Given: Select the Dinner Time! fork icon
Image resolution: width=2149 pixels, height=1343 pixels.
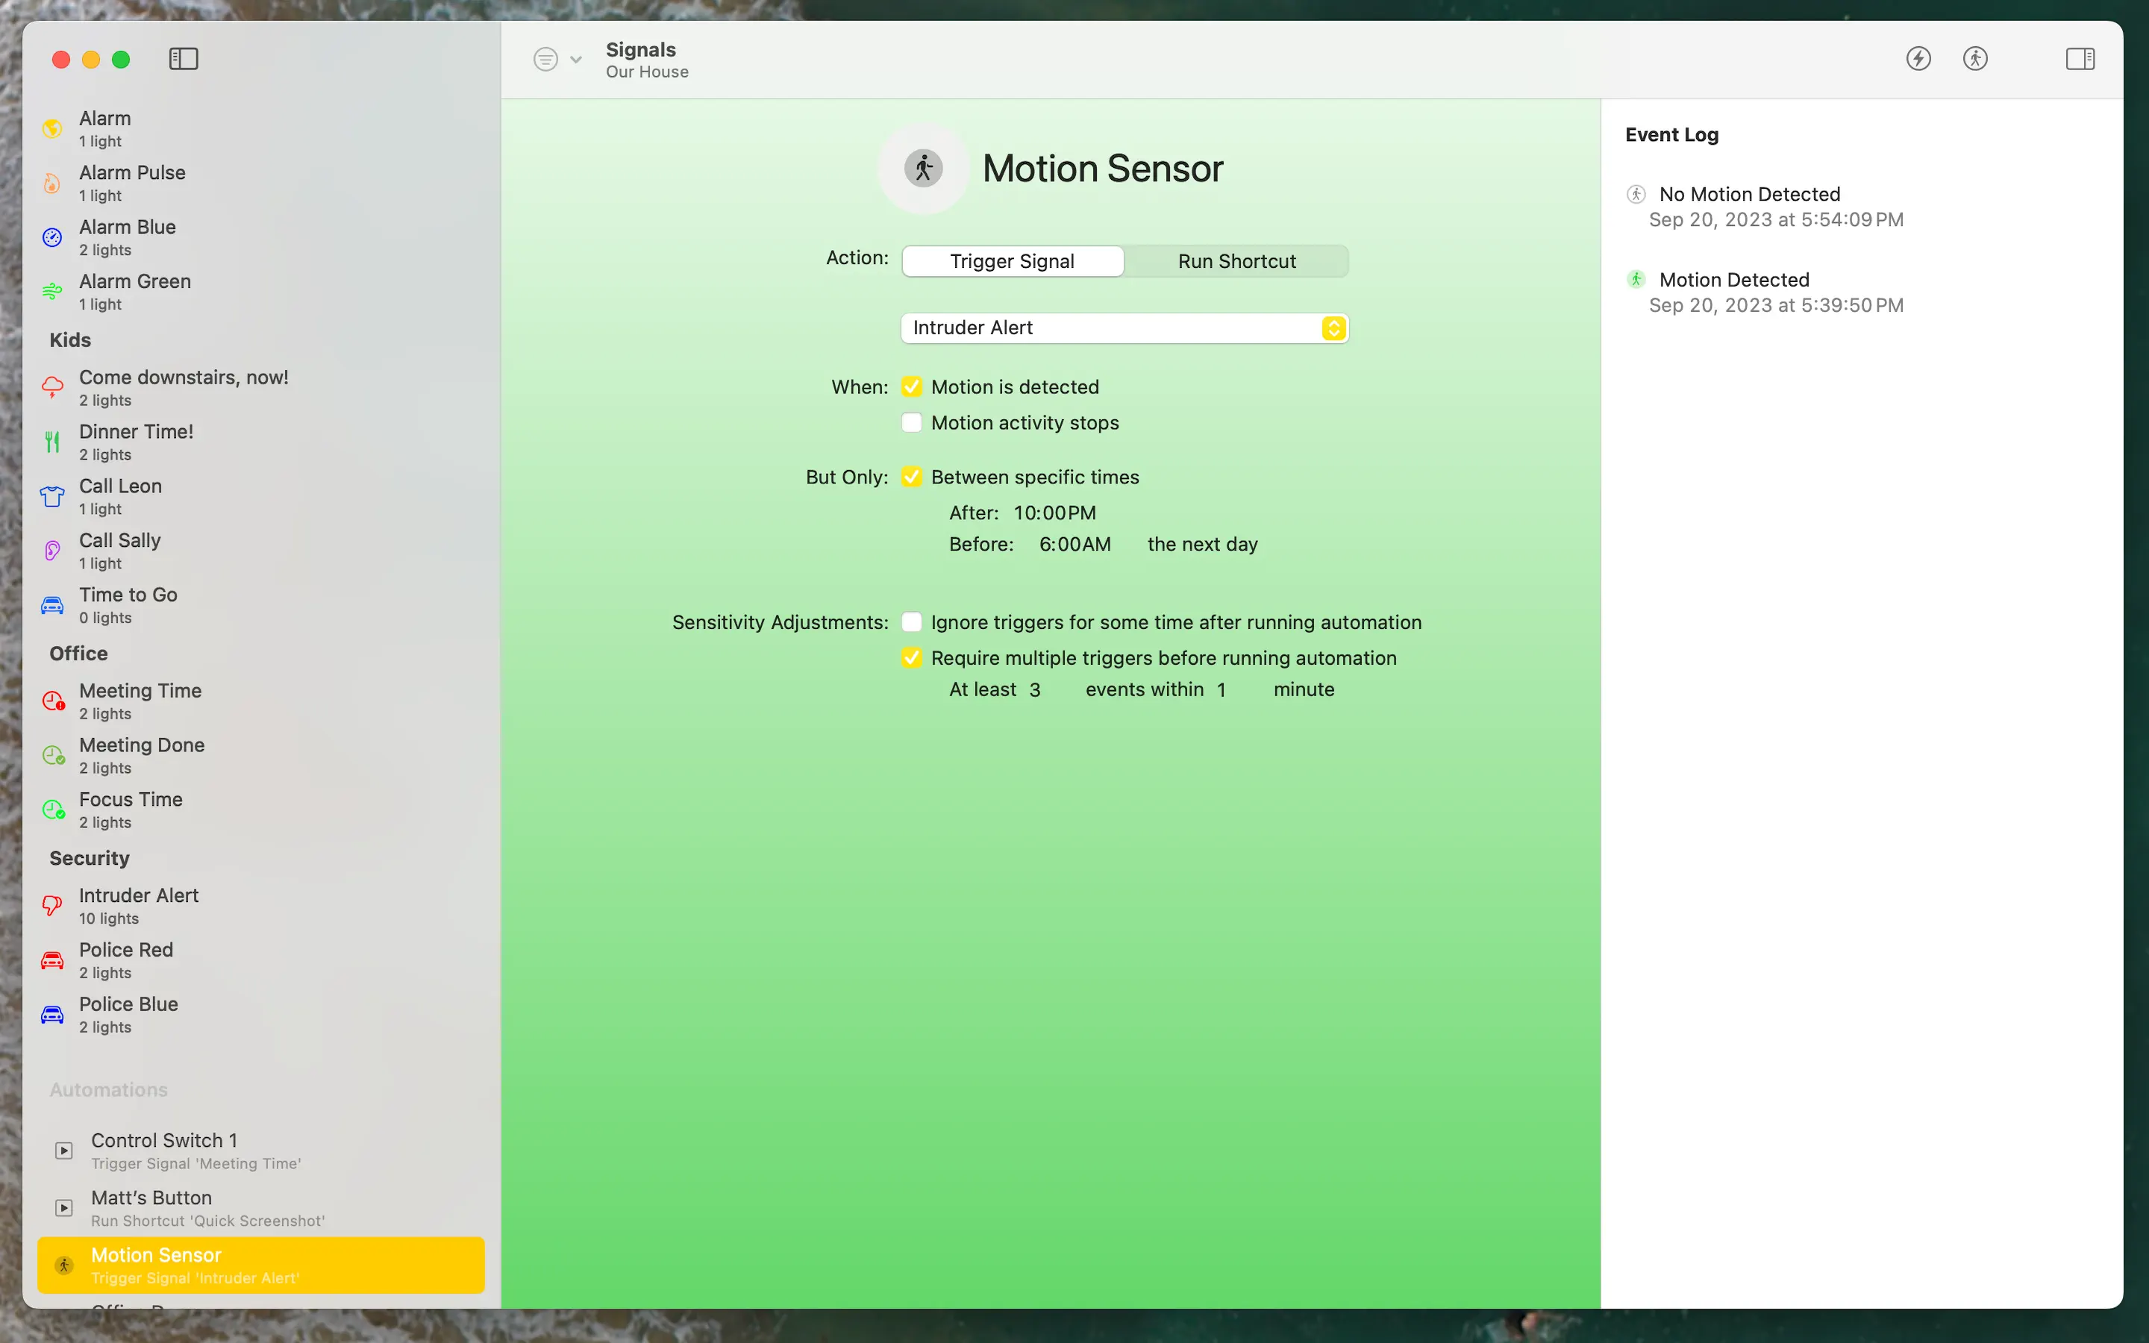Looking at the screenshot, I should pos(52,442).
